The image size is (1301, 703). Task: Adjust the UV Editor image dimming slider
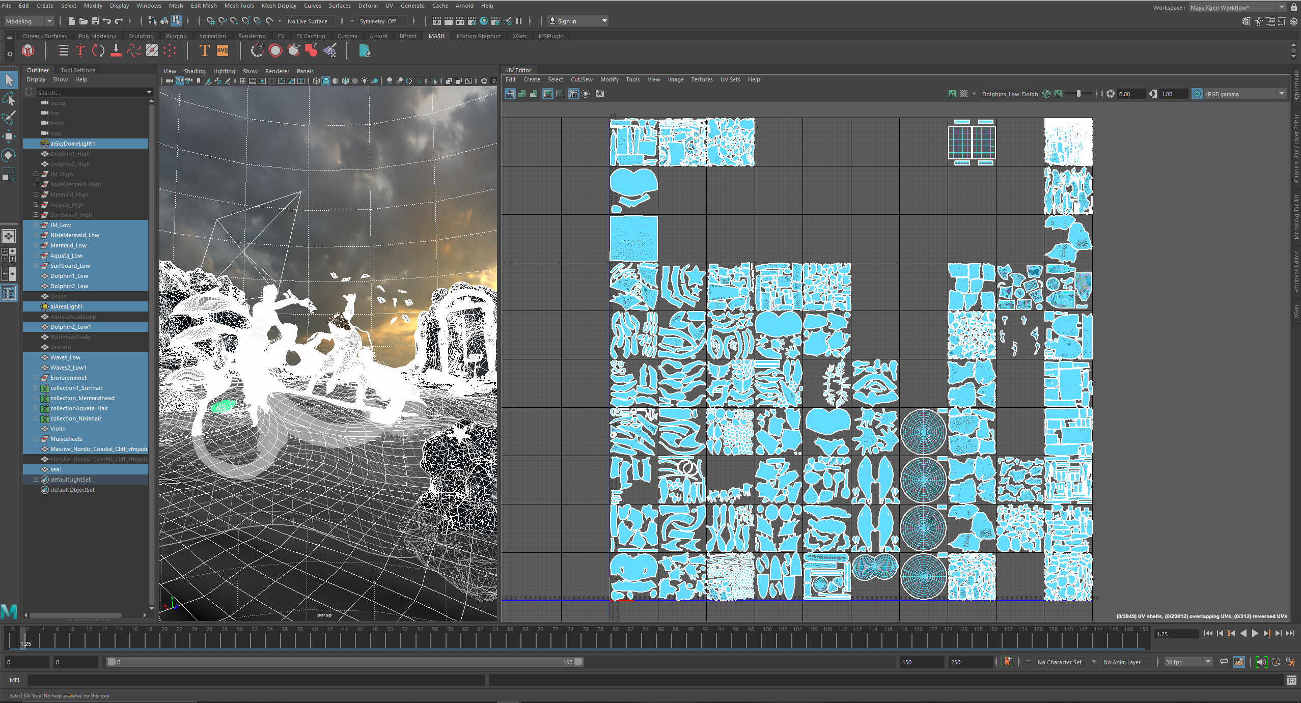click(x=1078, y=94)
